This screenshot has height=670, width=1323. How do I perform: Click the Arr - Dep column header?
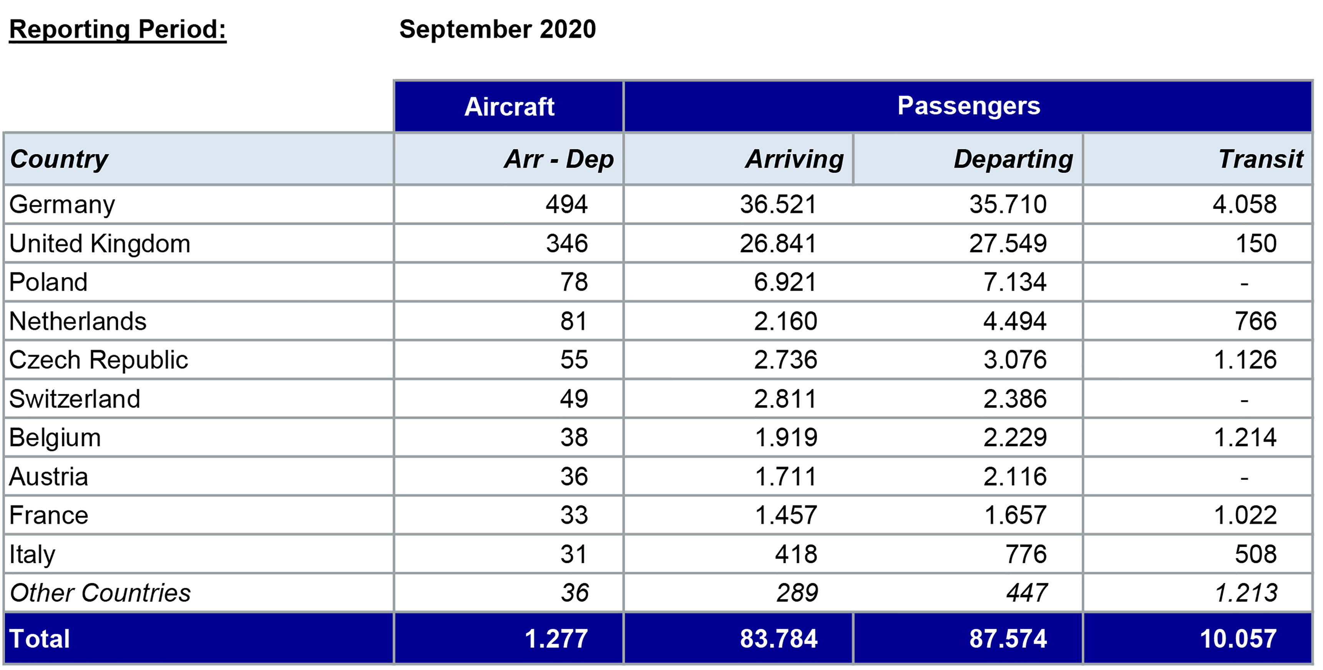pos(559,159)
